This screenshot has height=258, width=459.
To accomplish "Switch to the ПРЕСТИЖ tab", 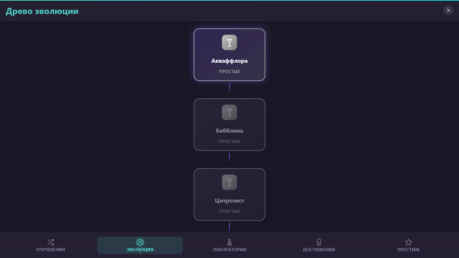I will click(408, 245).
